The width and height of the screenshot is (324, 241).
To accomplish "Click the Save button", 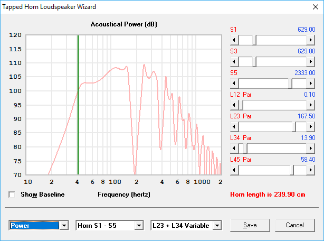I will pos(250,225).
